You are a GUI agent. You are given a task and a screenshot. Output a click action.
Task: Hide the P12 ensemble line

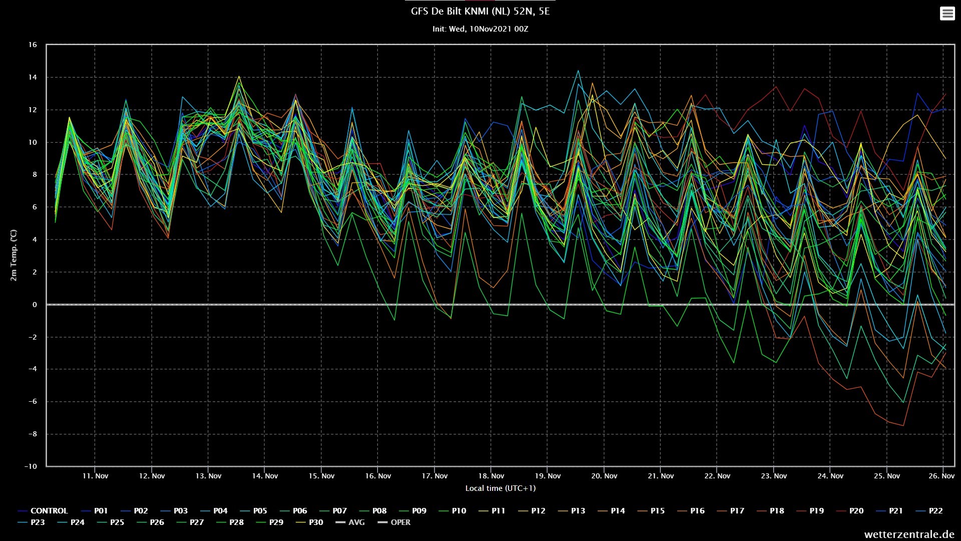point(532,511)
